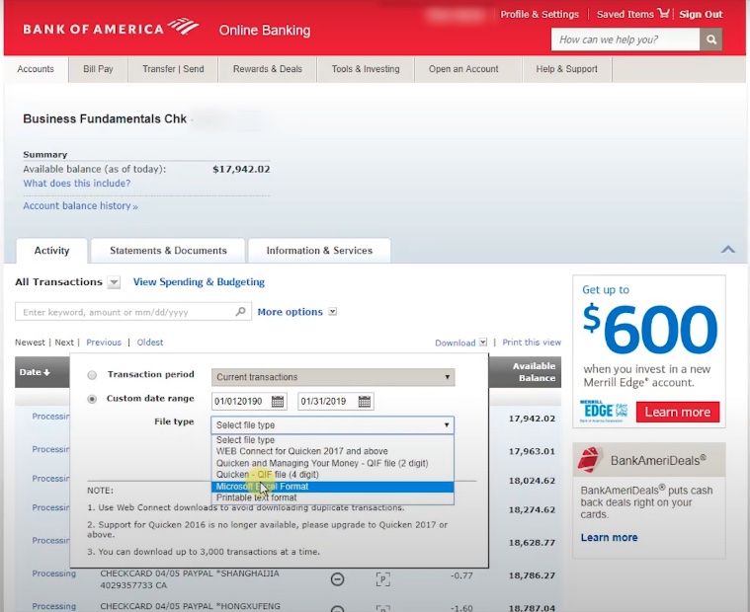
Task: Open the Current transactions dropdown
Action: pos(333,377)
